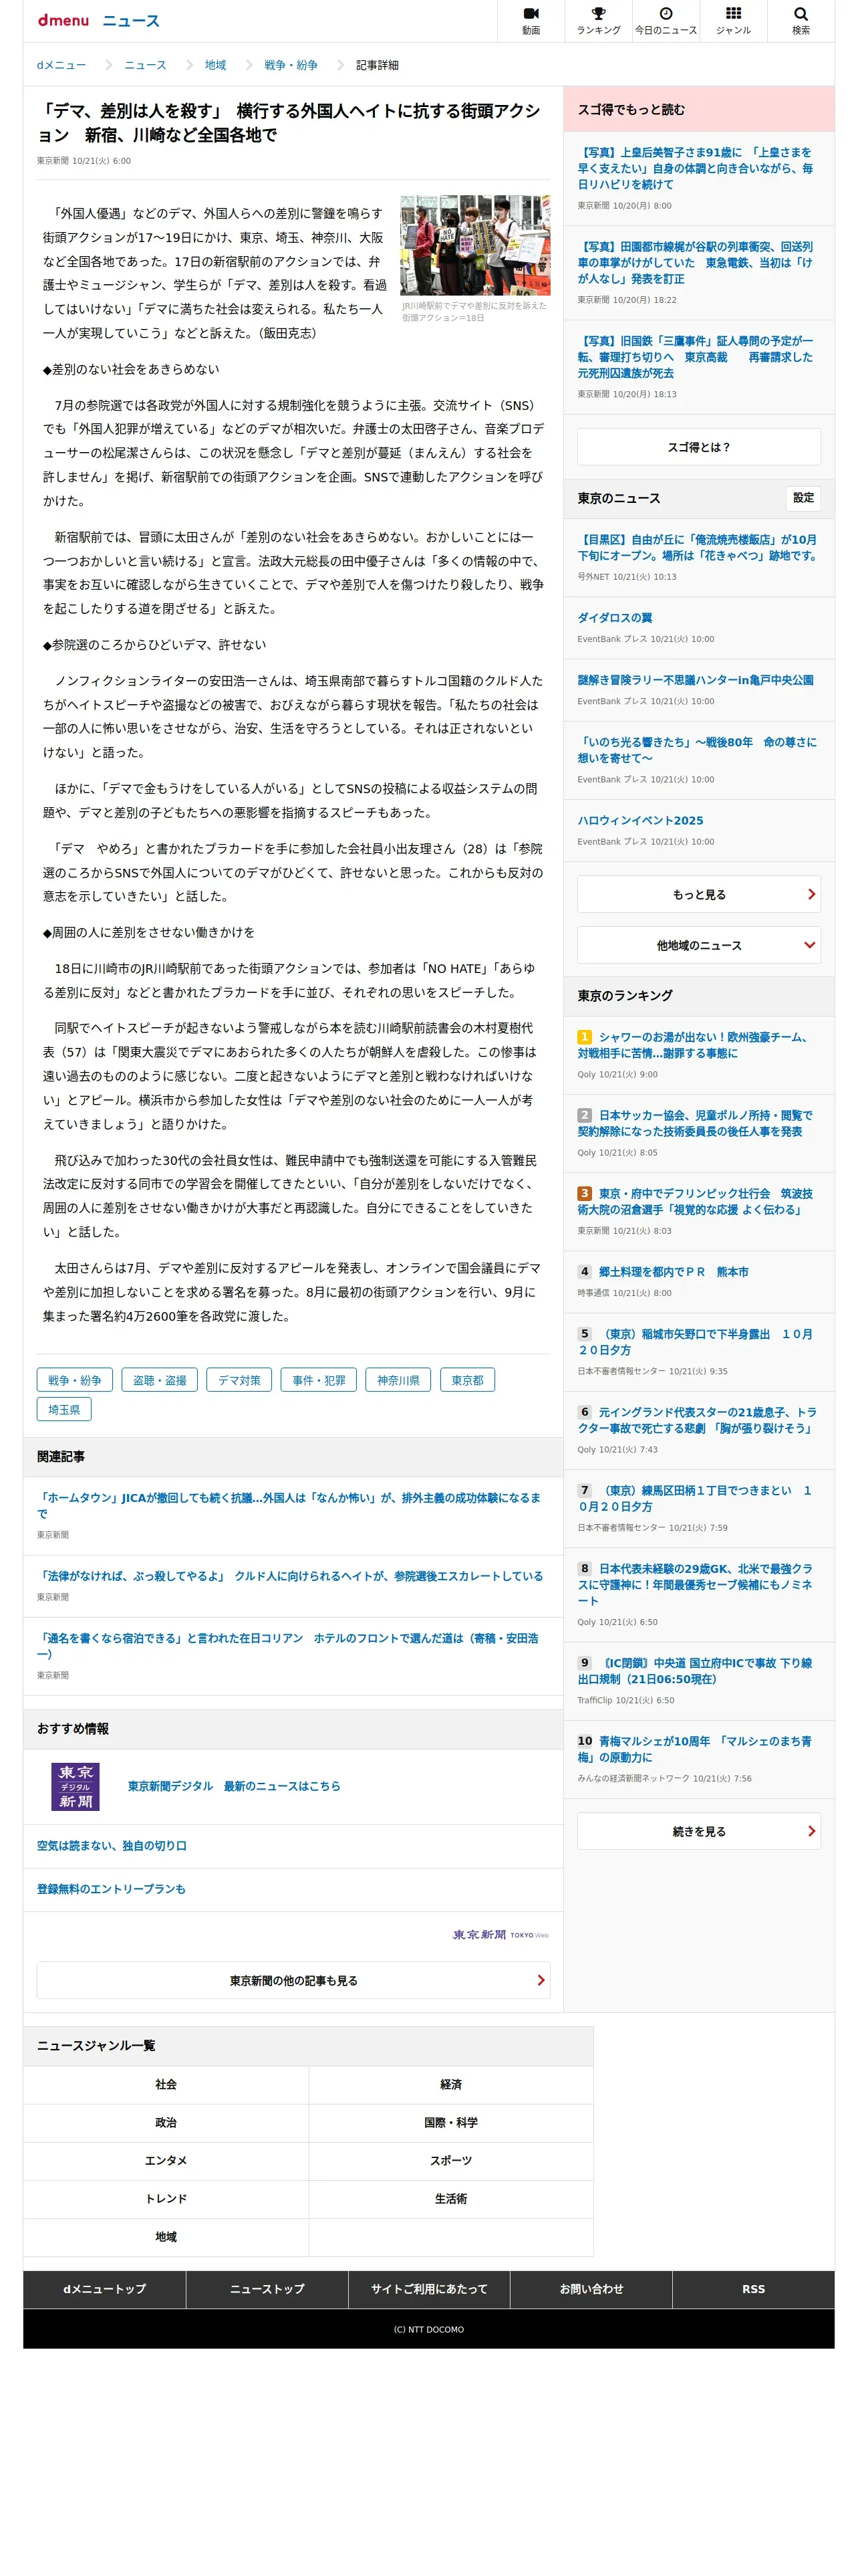Viewport: 858px width, 2576px height.
Task: Open the ランキング trophy icon
Action: pyautogui.click(x=598, y=20)
